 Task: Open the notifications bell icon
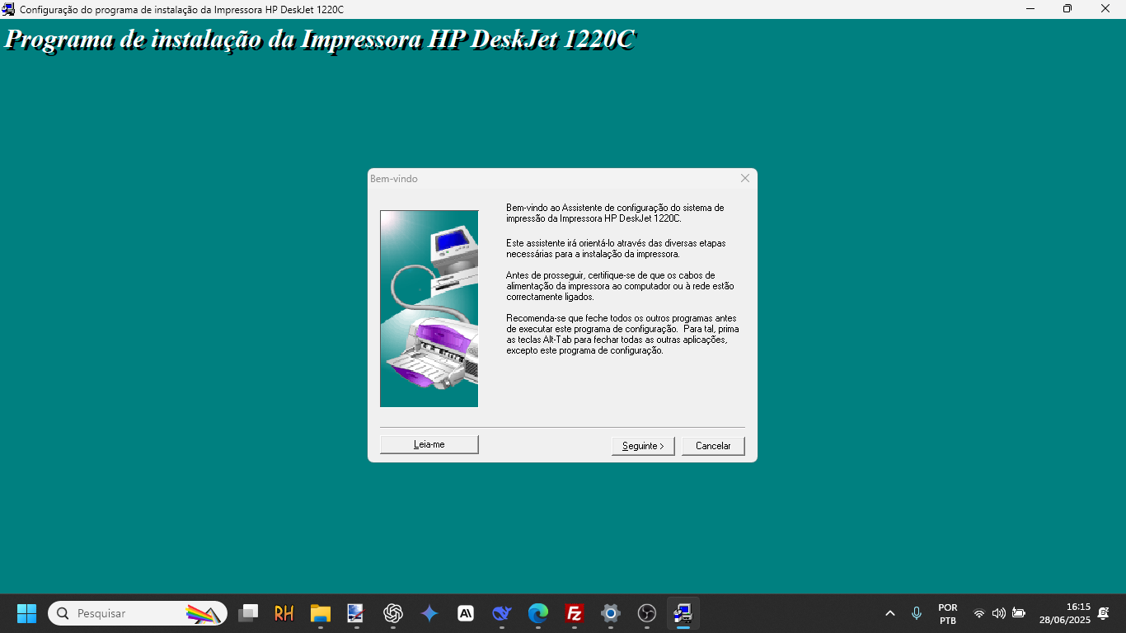(x=1104, y=613)
